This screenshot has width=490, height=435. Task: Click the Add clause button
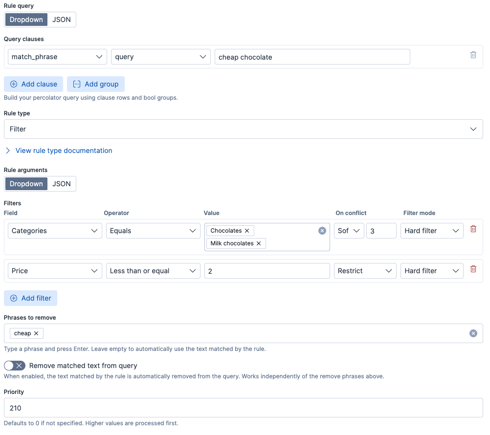click(x=33, y=84)
